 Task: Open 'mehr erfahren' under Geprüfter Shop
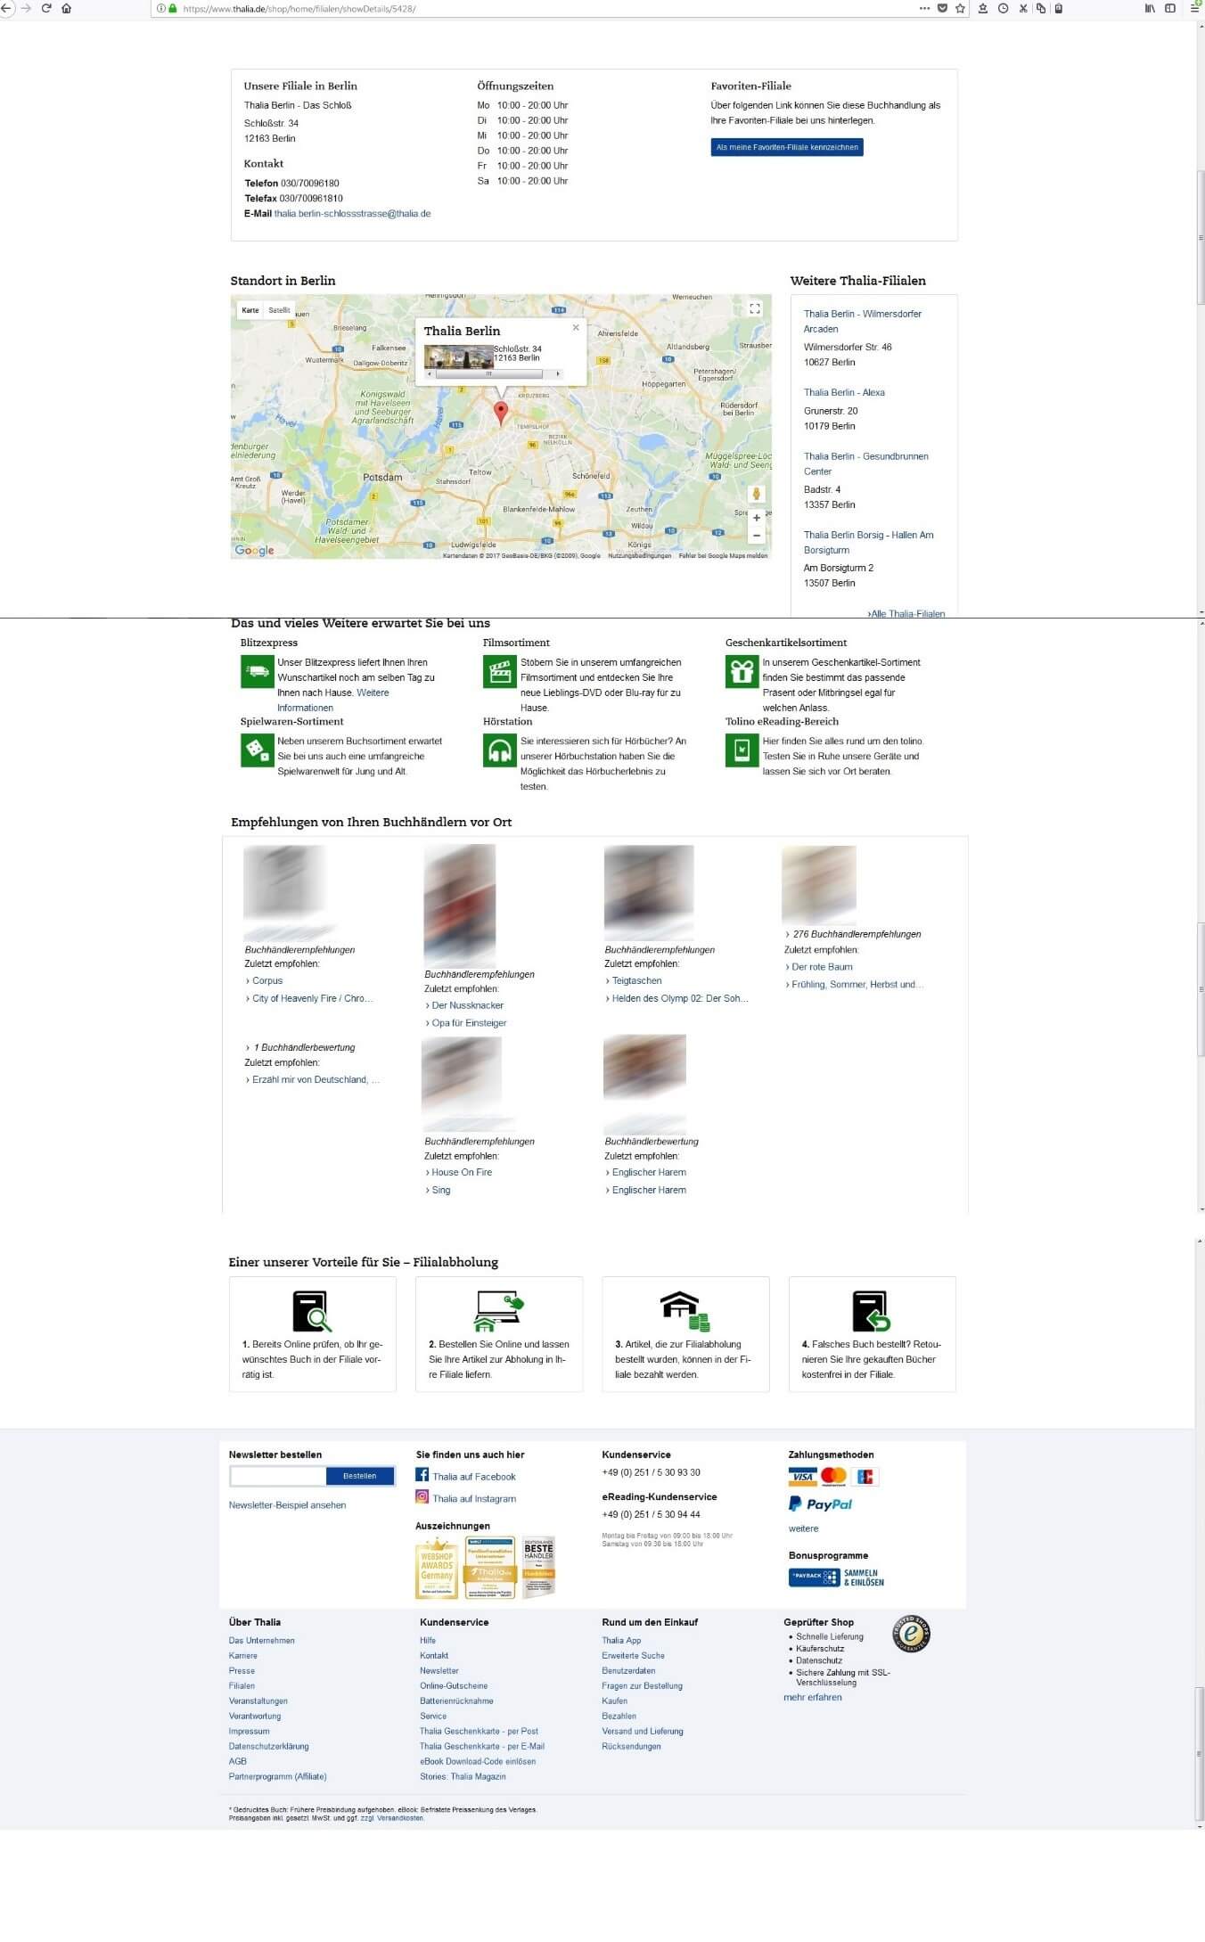point(813,1697)
